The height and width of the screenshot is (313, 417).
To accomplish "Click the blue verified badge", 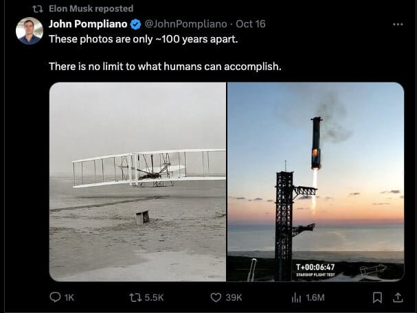I will (x=136, y=24).
